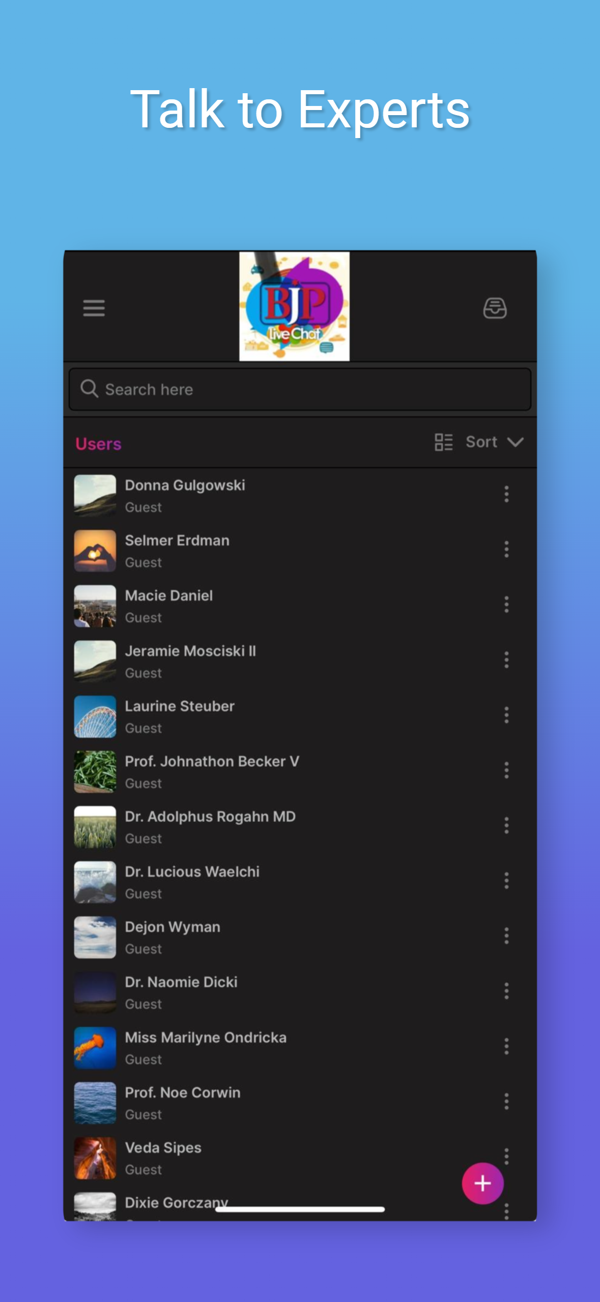This screenshot has width=600, height=1302.
Task: Open Dr. Lucious Waelchi's avatar
Action: pos(95,882)
